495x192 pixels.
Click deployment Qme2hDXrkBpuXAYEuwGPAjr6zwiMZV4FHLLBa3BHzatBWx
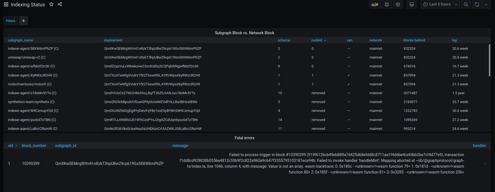[151, 102]
